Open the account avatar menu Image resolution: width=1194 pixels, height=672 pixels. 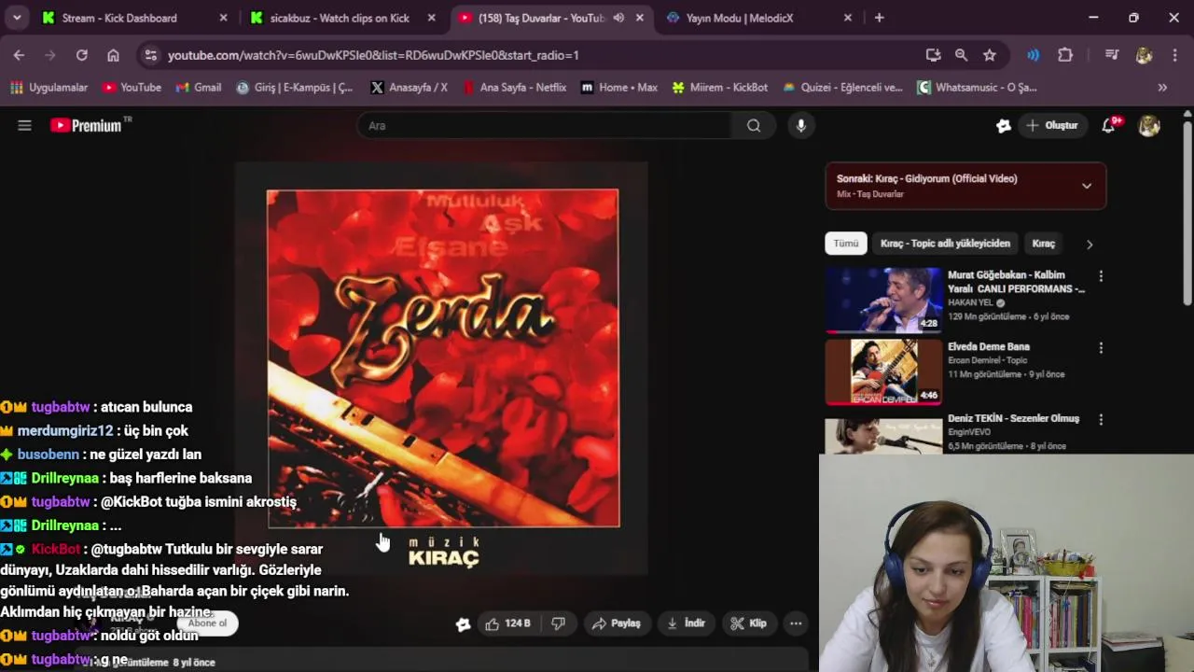coord(1149,126)
